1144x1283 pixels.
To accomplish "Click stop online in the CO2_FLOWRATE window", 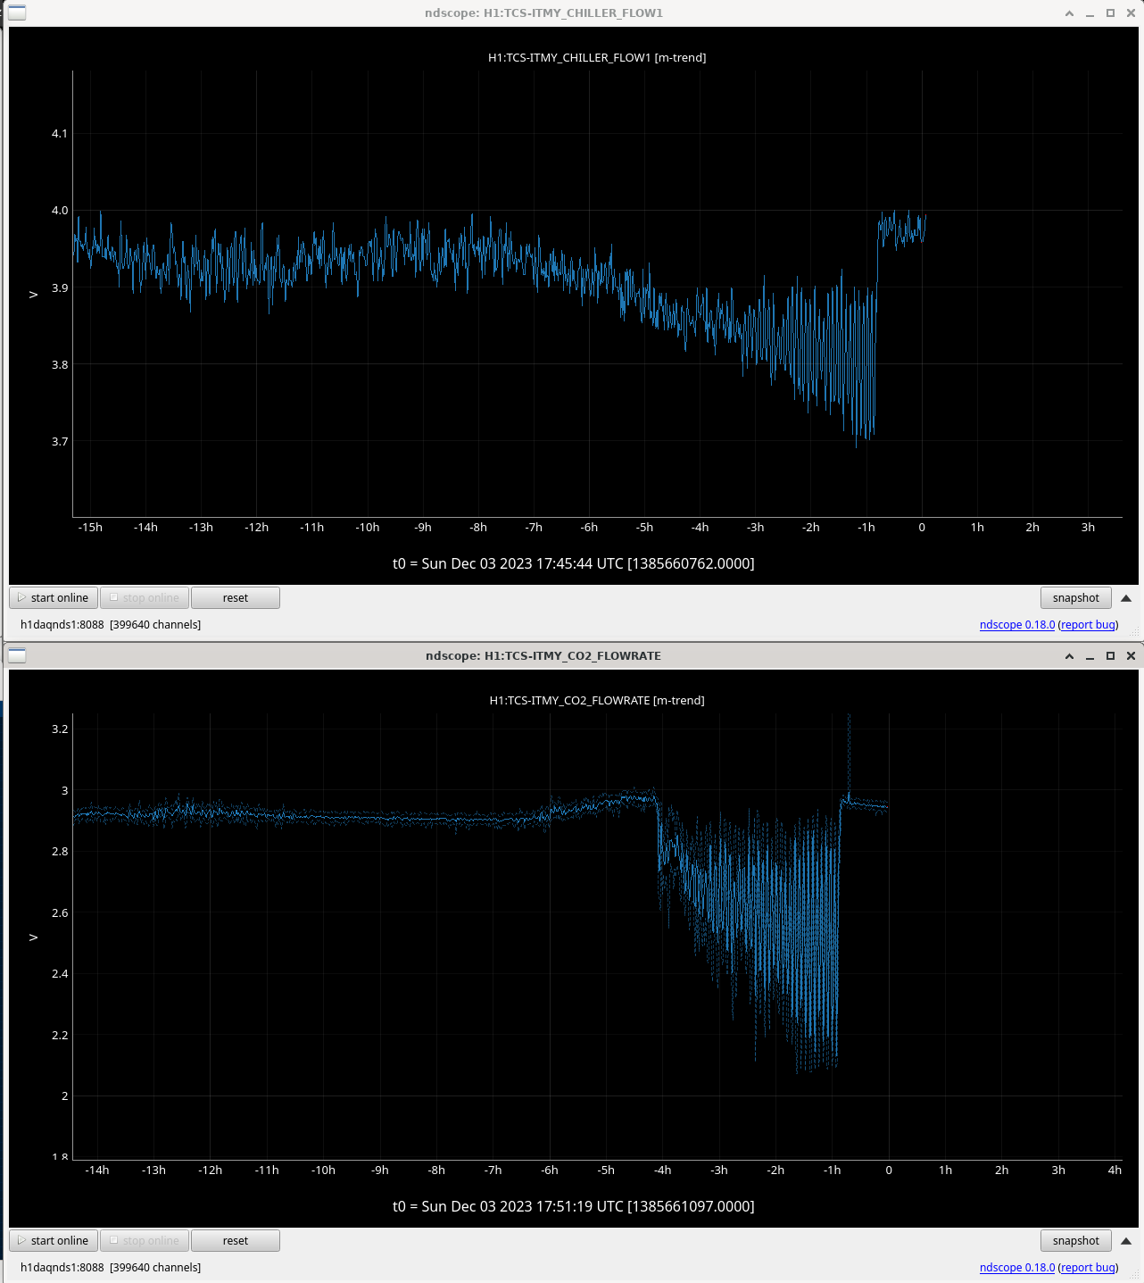I will pos(145,1241).
